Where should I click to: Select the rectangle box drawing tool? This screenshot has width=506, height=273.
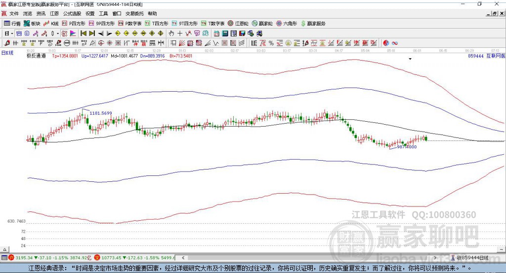tap(173, 43)
